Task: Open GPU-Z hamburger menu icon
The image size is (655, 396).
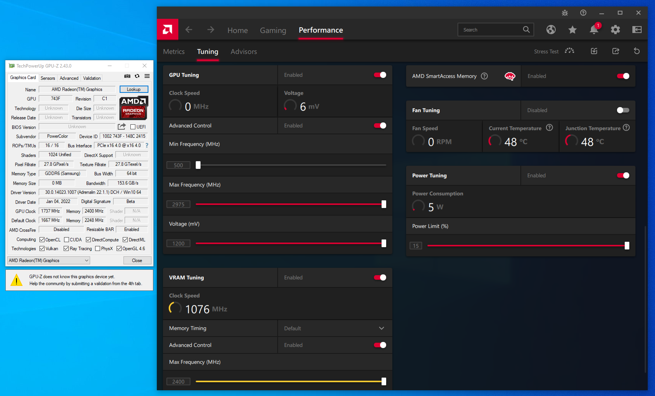Action: click(x=147, y=76)
